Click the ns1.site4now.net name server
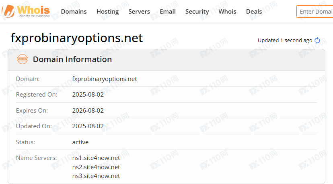 point(96,158)
